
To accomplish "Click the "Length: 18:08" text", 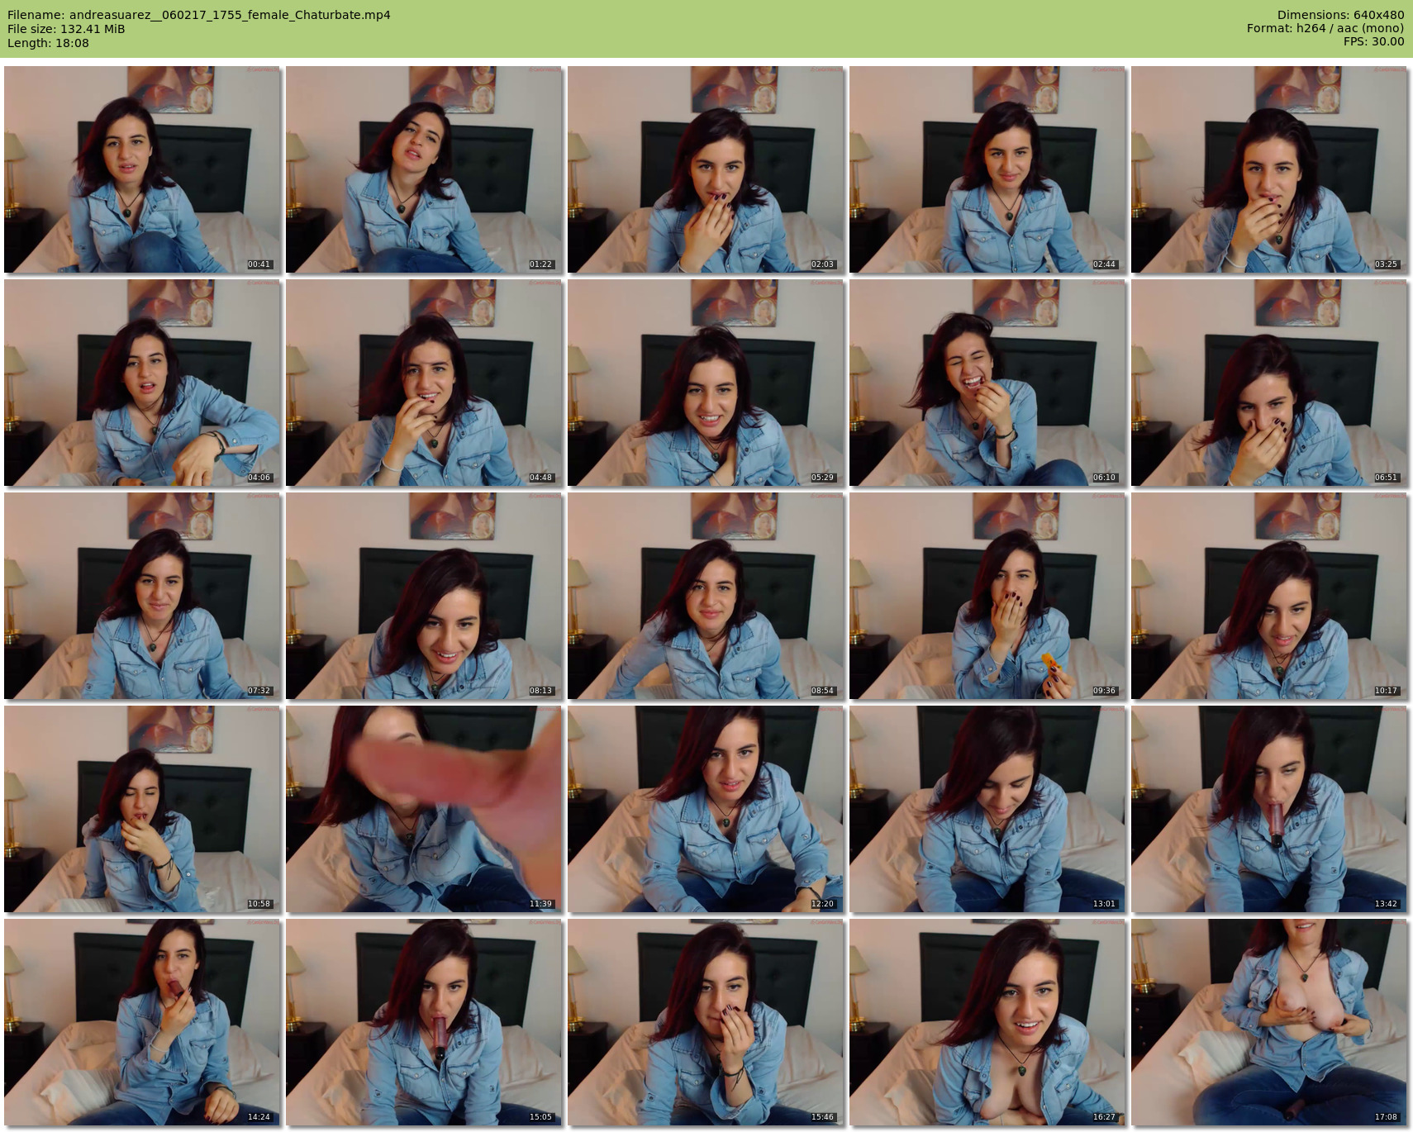I will [48, 43].
